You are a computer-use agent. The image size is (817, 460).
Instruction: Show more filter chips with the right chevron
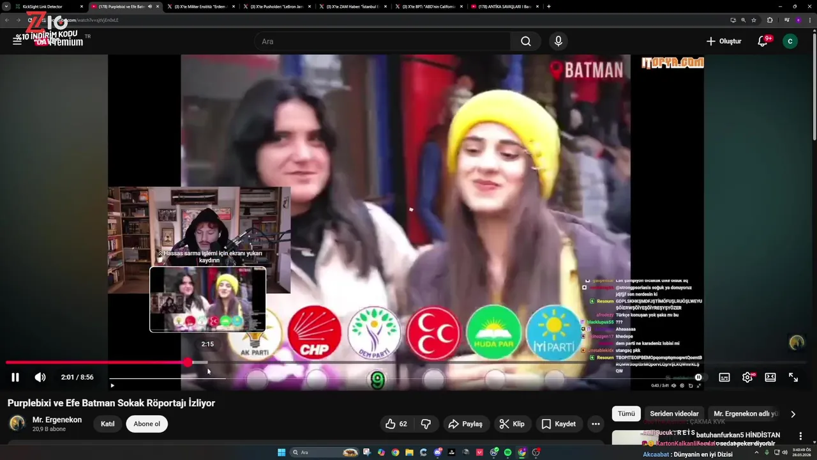click(793, 414)
